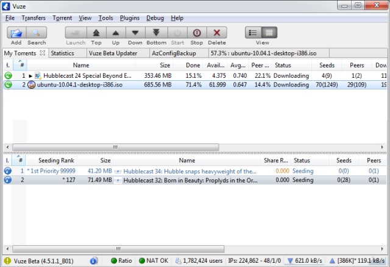Click the Delete torrent toolbar icon
The image size is (390, 267).
click(x=216, y=33)
